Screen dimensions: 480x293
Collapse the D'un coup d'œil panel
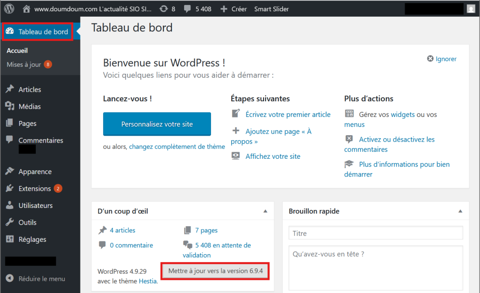click(x=266, y=211)
